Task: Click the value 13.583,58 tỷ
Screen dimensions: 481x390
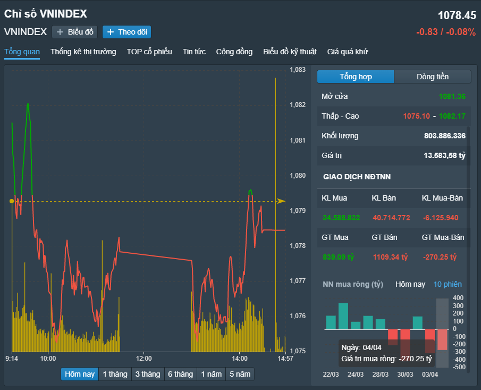Action: point(444,156)
